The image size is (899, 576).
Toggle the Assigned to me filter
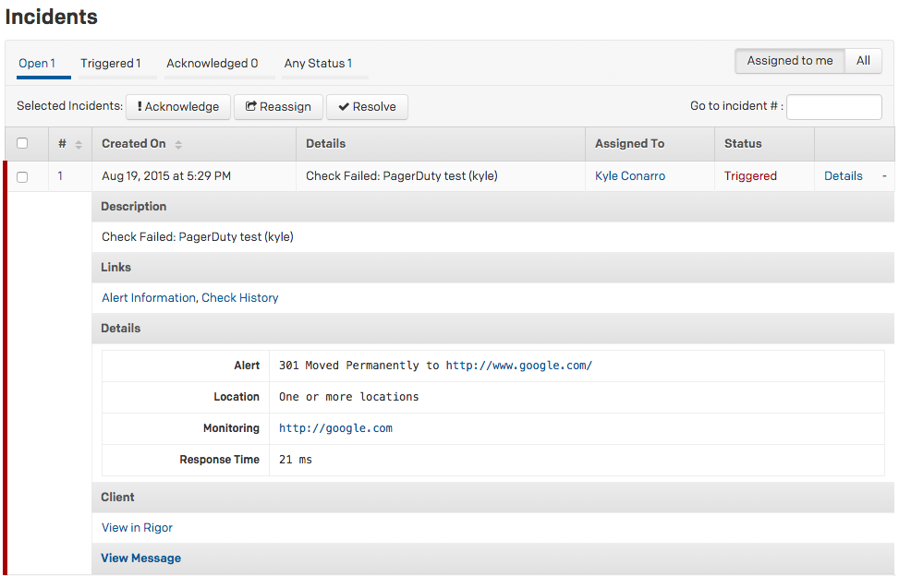click(789, 61)
